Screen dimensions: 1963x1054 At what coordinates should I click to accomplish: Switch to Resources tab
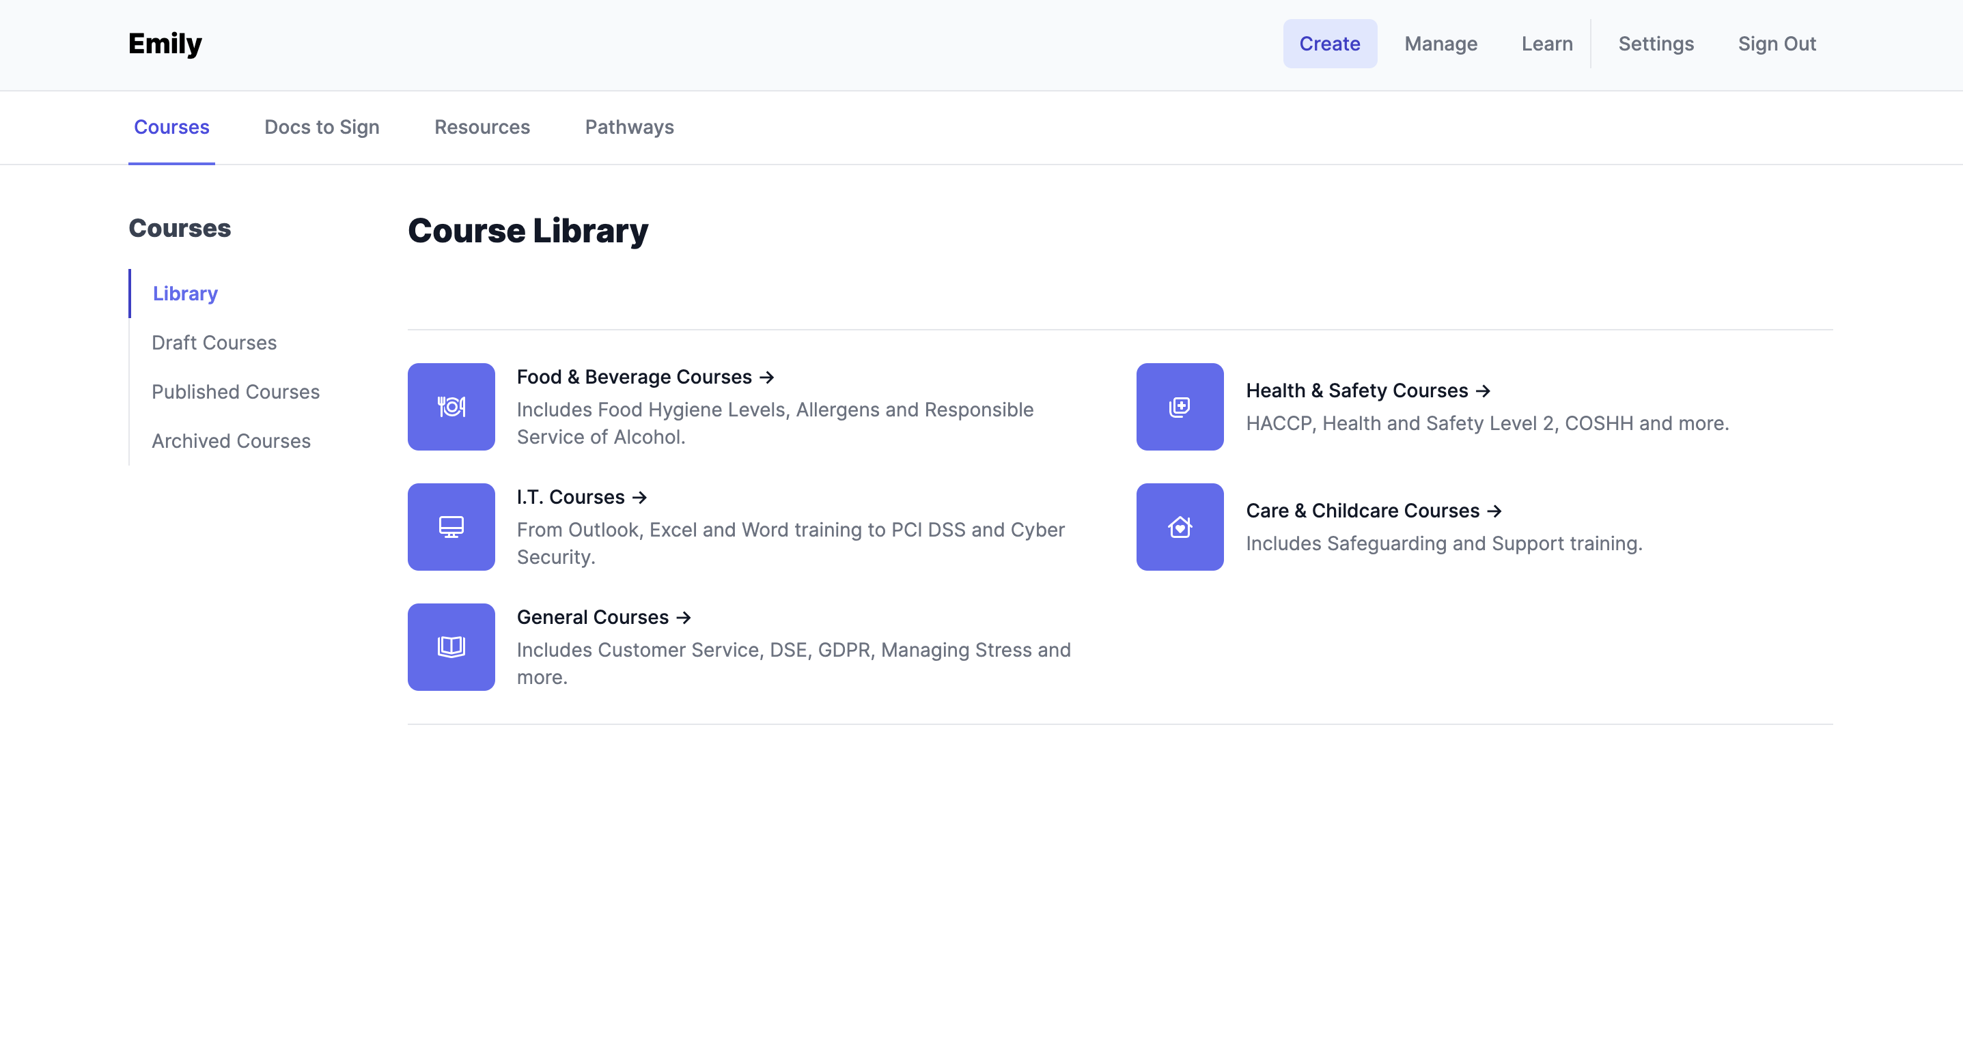point(482,127)
